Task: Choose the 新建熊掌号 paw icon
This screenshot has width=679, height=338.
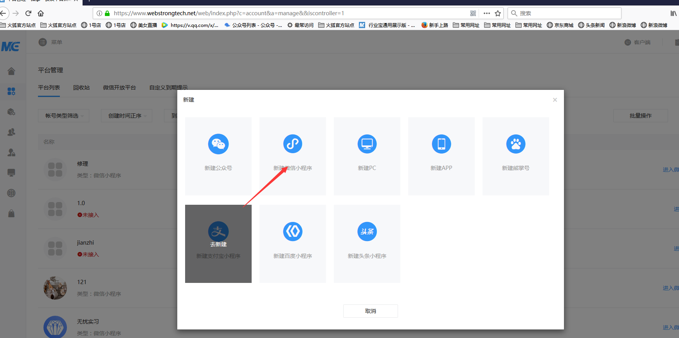Action: [516, 144]
